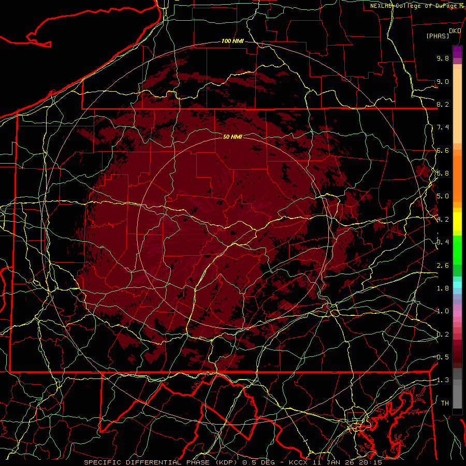Click the 6.6 legend value
The image size is (466, 466).
[443, 150]
